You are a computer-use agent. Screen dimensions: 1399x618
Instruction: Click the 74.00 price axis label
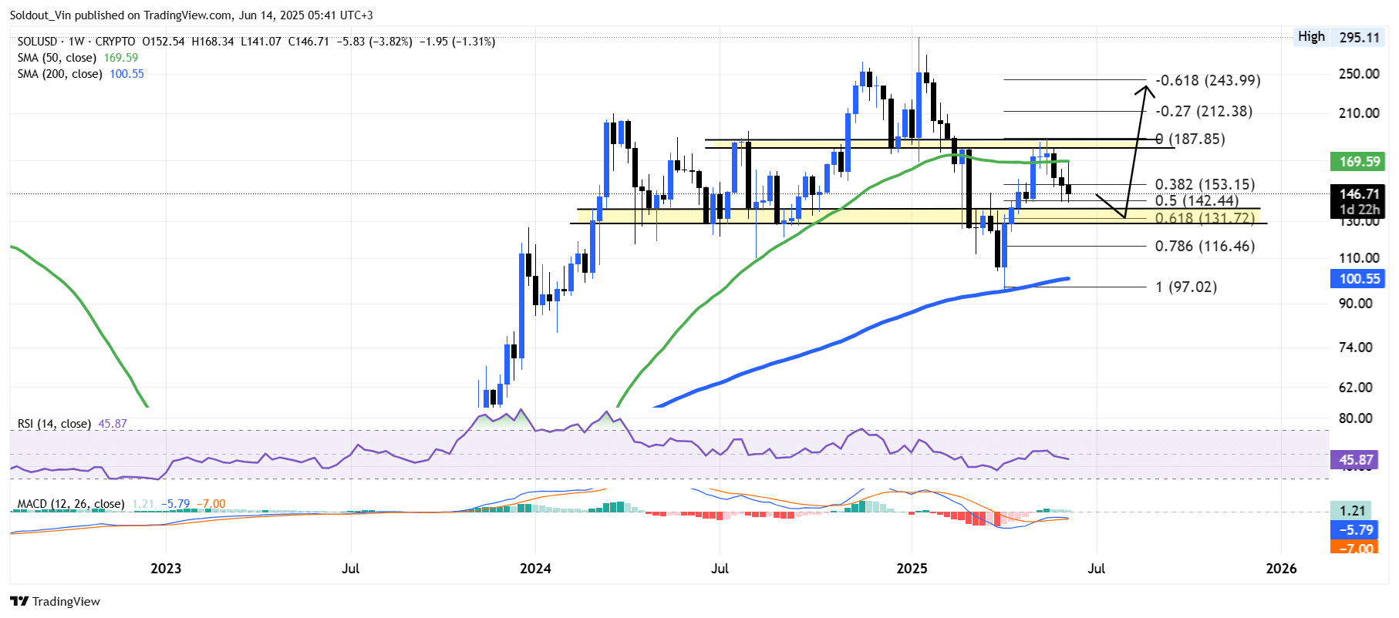click(x=1356, y=348)
